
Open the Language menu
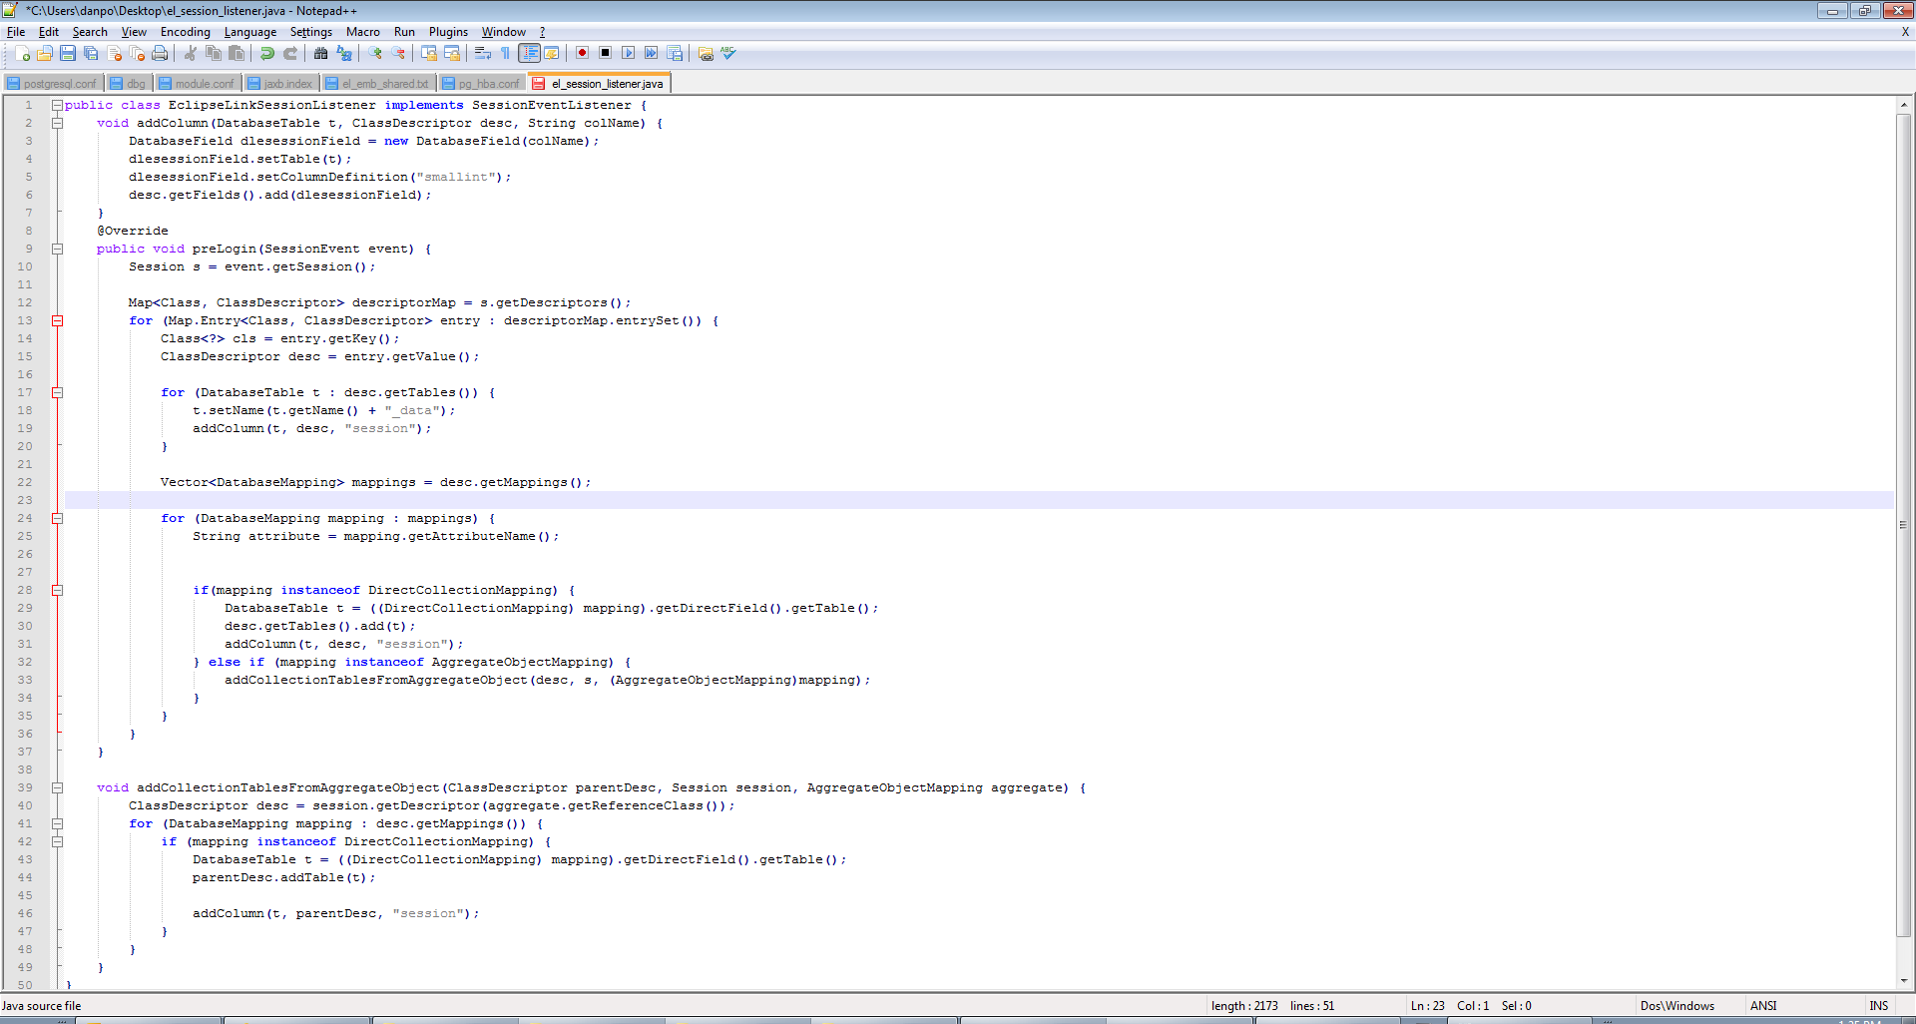tap(250, 32)
